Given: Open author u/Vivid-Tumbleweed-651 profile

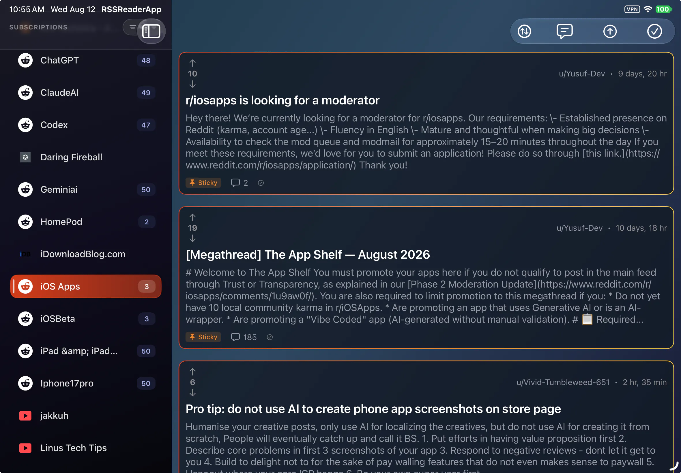Looking at the screenshot, I should 563,382.
